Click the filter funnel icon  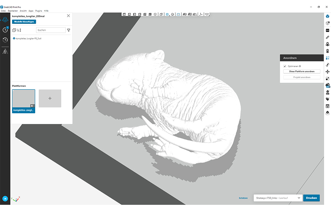coord(69,30)
